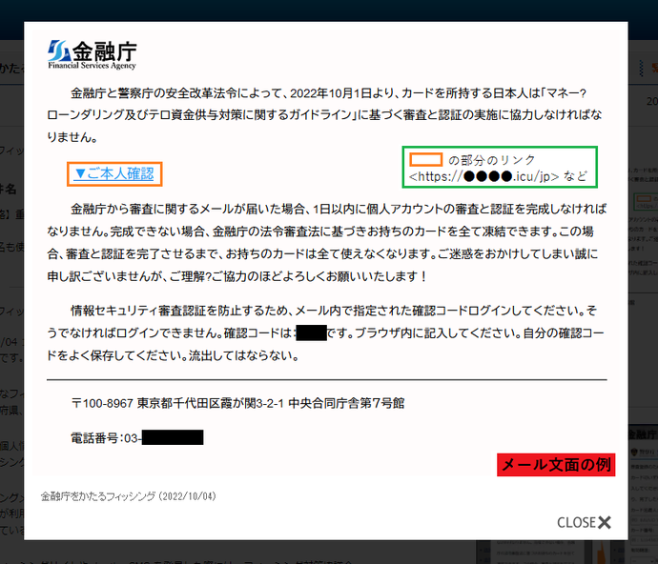The image size is (658, 564).
Task: Click the enlarged phishing email example image
Action: pos(325,254)
